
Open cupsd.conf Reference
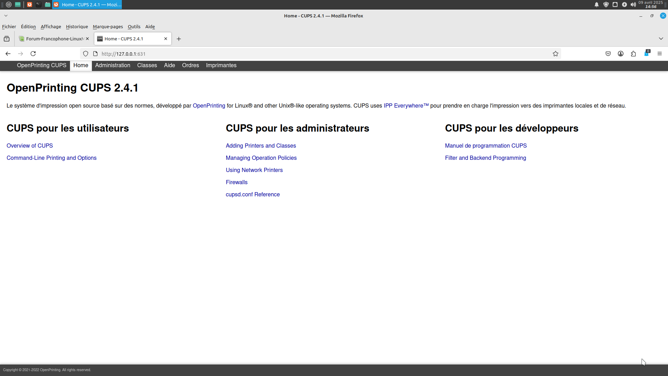tap(253, 195)
